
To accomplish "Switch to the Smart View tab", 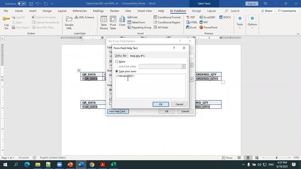I will 144,11.
